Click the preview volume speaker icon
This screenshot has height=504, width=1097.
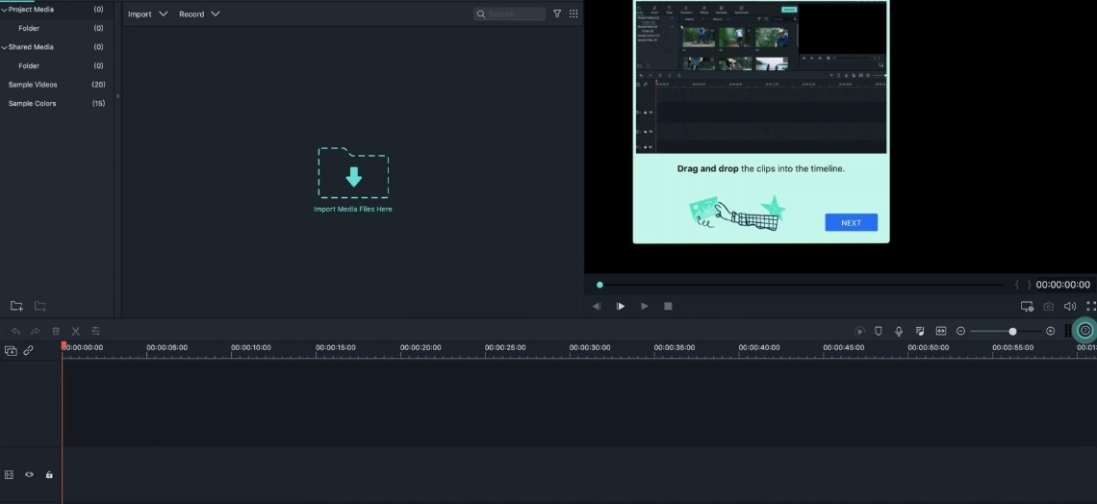tap(1070, 306)
